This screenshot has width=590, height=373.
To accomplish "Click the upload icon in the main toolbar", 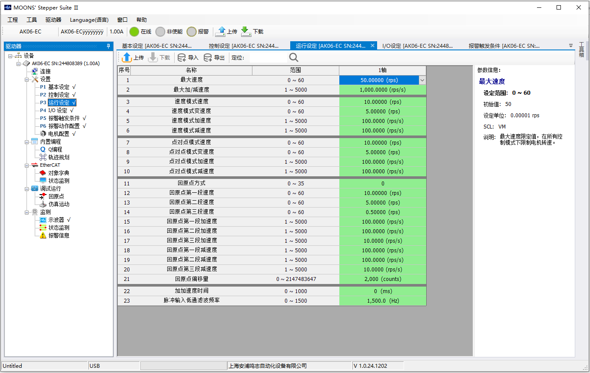I will point(221,31).
